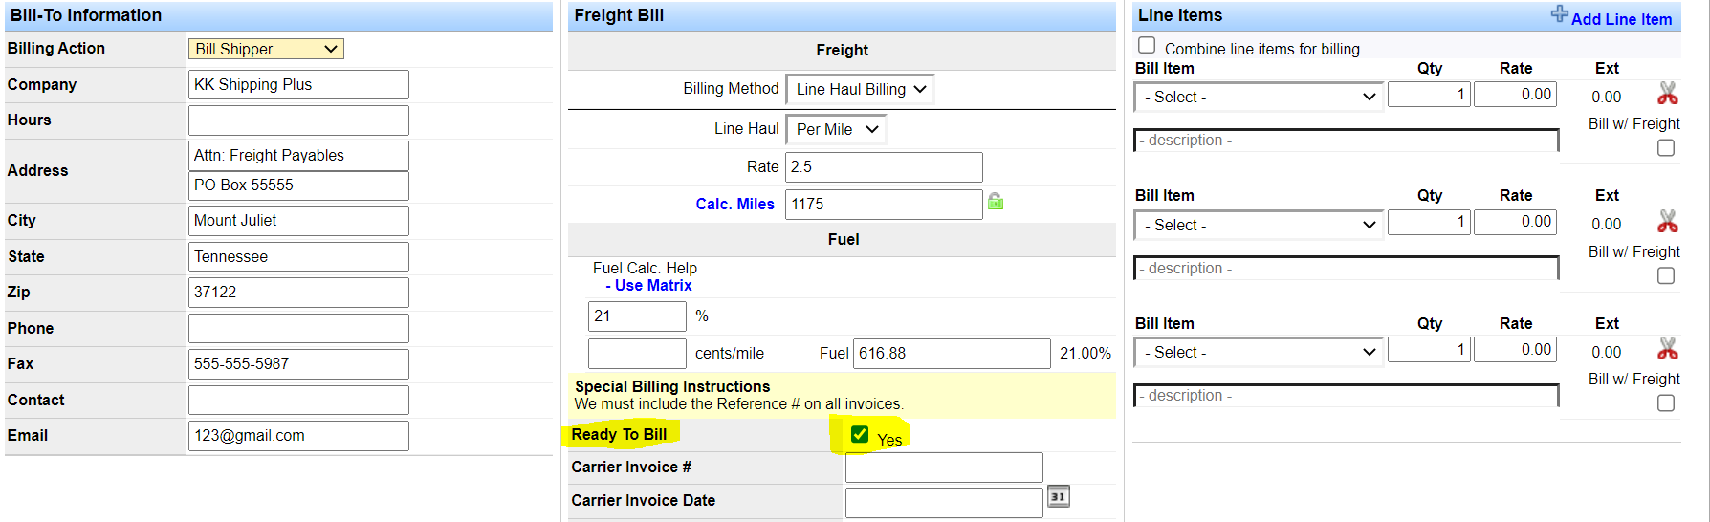The width and height of the screenshot is (1710, 522).
Task: Open the first Bill Item Select dropdown
Action: (x=1259, y=97)
